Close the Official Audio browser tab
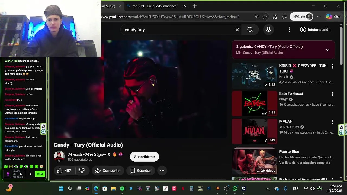This screenshot has height=195, width=347. coord(120,6)
